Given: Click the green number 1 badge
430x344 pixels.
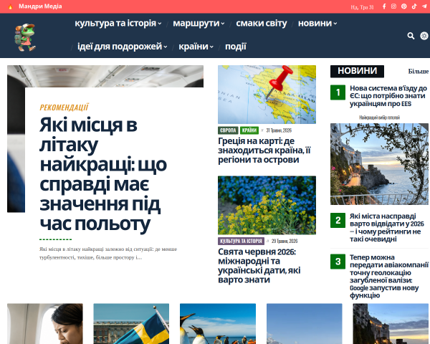Looking at the screenshot, I should [x=338, y=92].
